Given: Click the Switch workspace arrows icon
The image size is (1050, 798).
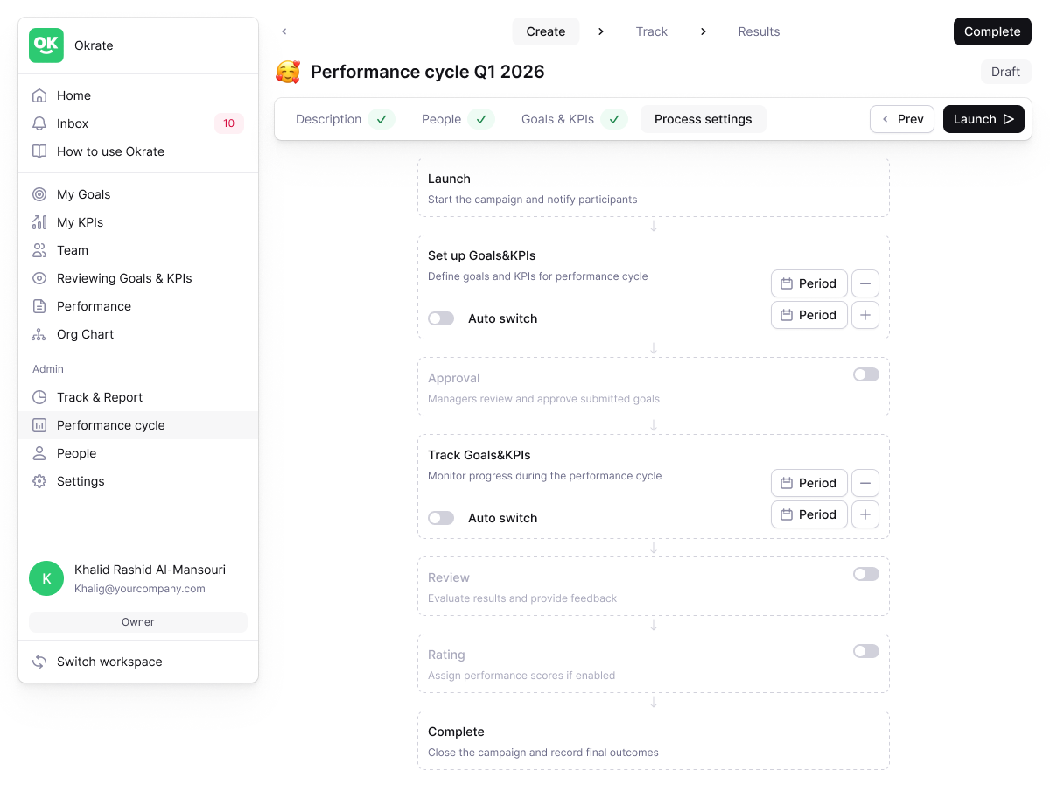Looking at the screenshot, I should pyautogui.click(x=39, y=661).
